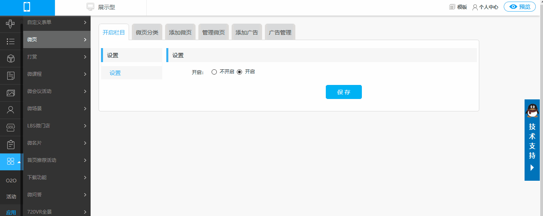The image size is (543, 216).
Task: Expand 首页推荐活动 chevron
Action: (x=85, y=160)
